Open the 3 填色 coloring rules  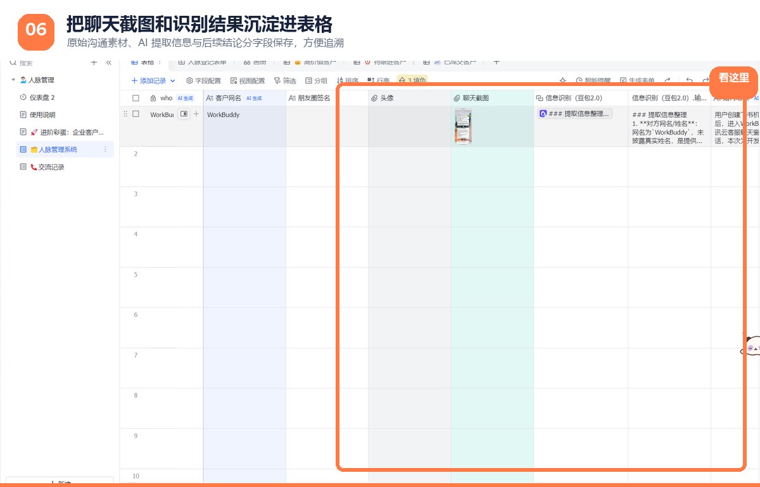point(412,81)
